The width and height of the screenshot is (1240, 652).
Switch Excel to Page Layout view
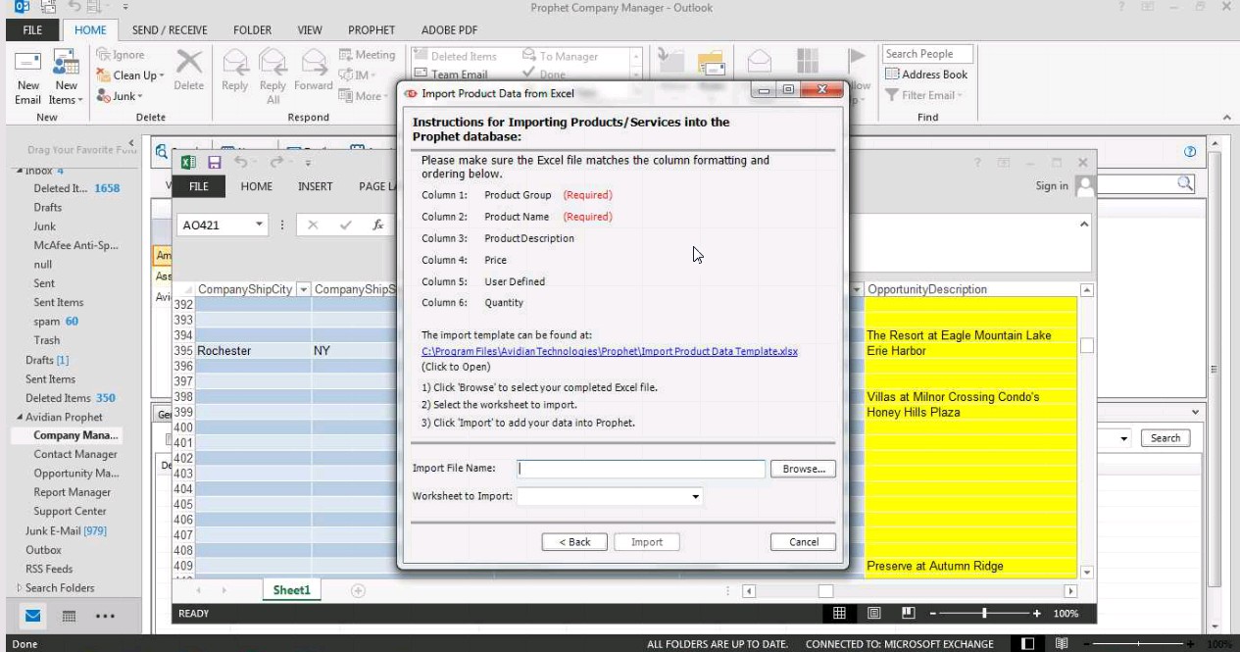pyautogui.click(x=873, y=613)
